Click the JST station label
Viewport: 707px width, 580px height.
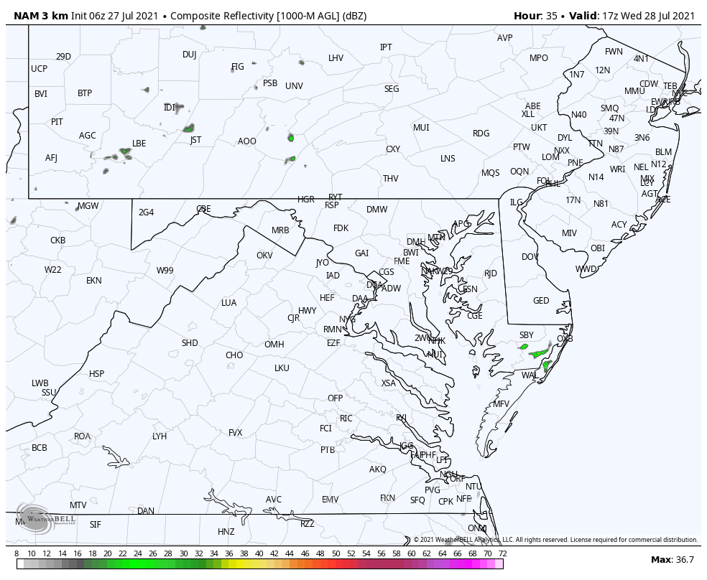click(195, 140)
